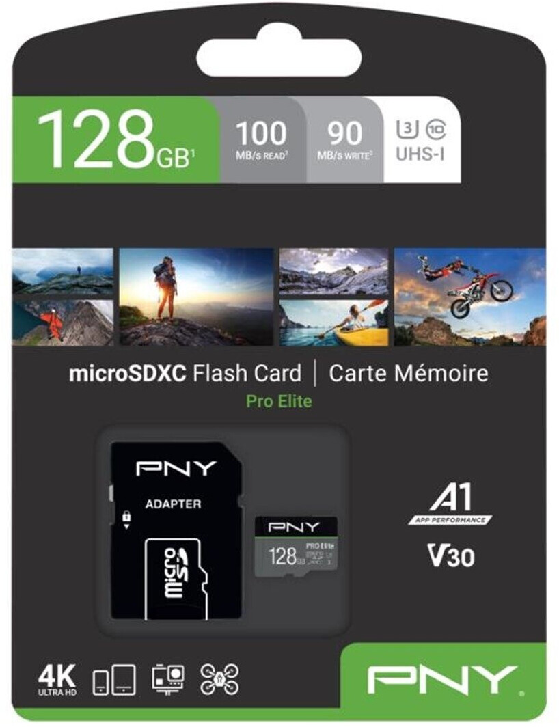
Task: Click the backpacker at sunset photo
Action: pyautogui.click(x=196, y=297)
